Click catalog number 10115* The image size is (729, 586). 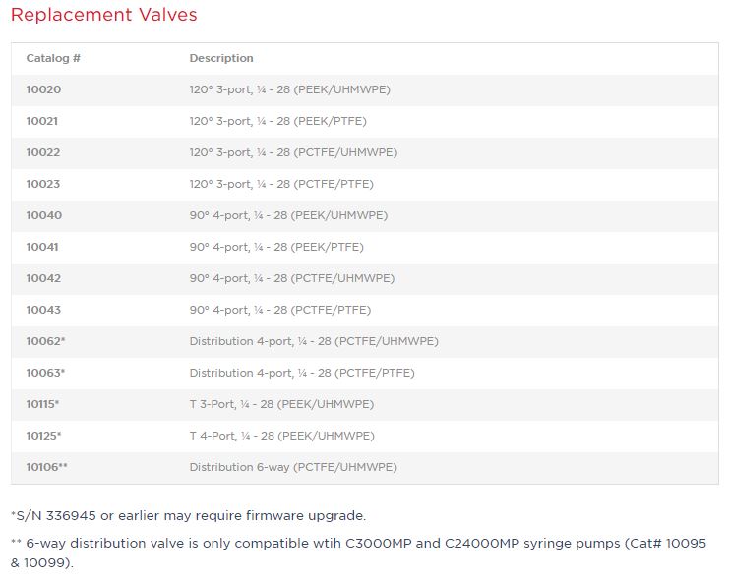point(42,404)
